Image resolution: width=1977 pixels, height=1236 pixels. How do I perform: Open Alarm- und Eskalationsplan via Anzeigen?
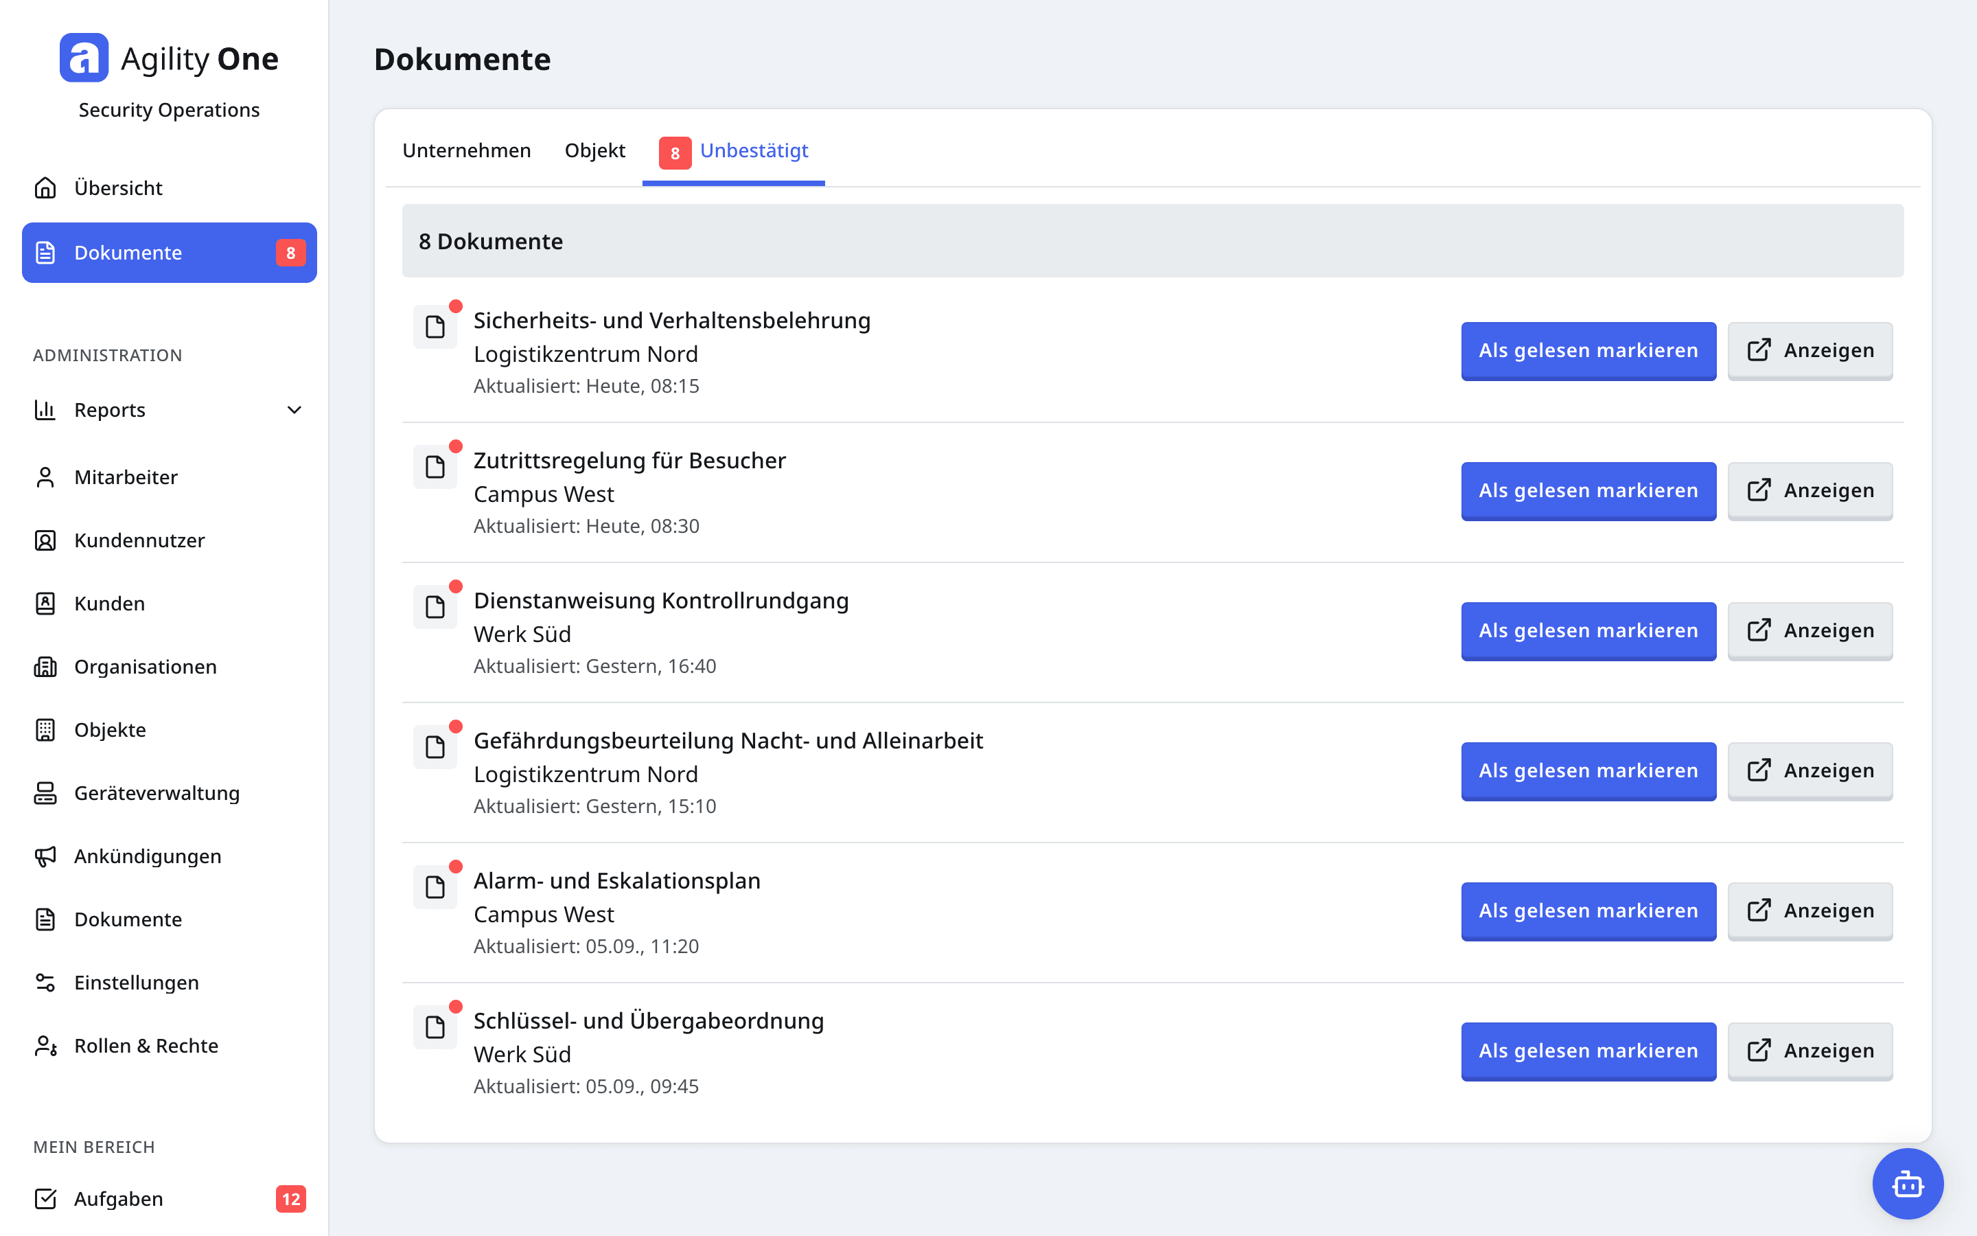point(1810,911)
